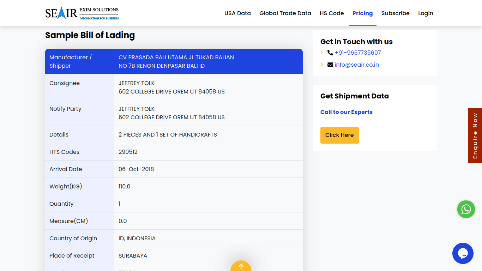Open the WhatsApp chat icon
Image resolution: width=482 pixels, height=271 pixels.
pyautogui.click(x=466, y=209)
